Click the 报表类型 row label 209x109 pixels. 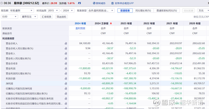(7, 28)
